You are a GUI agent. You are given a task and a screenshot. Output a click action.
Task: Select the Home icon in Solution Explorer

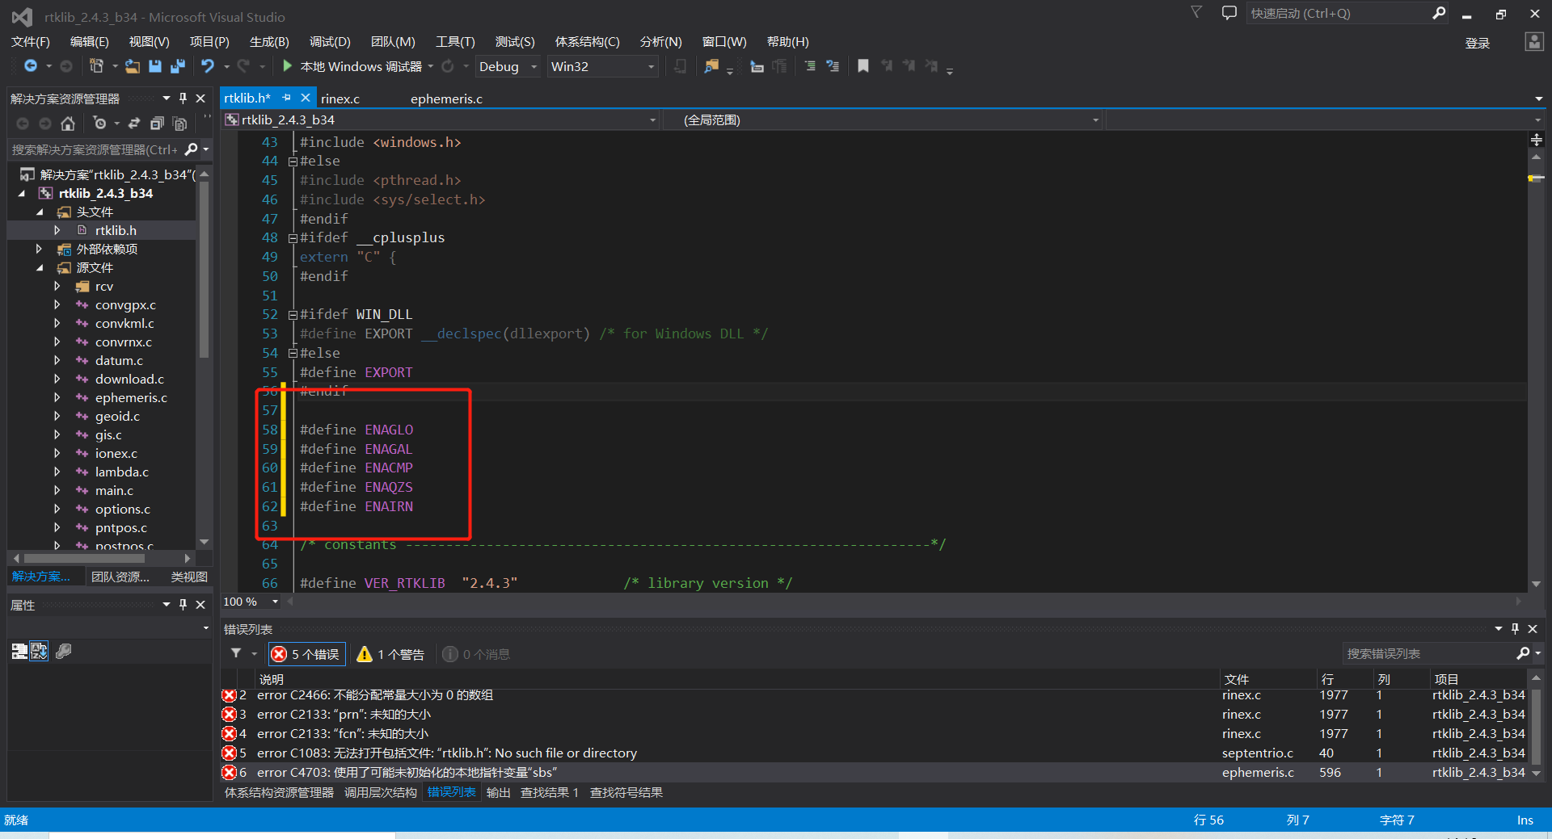(69, 124)
